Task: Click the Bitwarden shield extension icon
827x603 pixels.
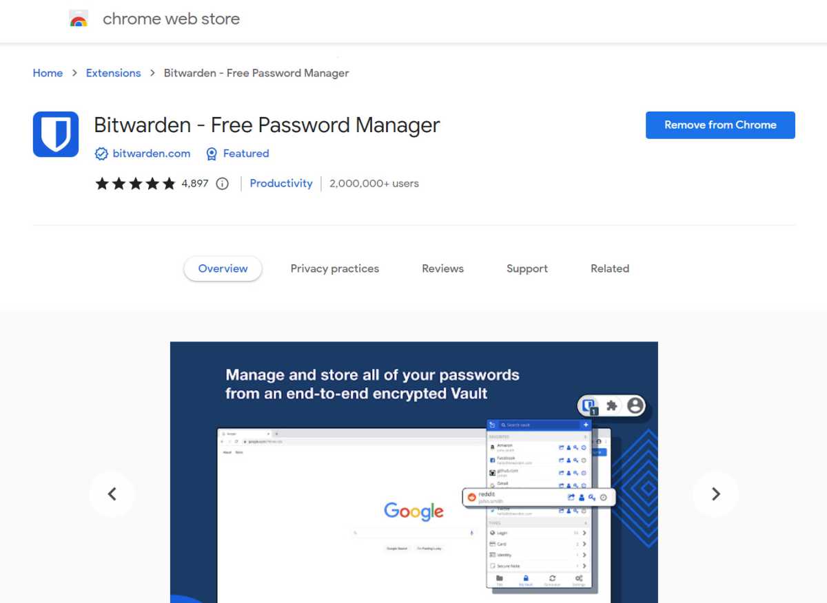Action: tap(56, 134)
